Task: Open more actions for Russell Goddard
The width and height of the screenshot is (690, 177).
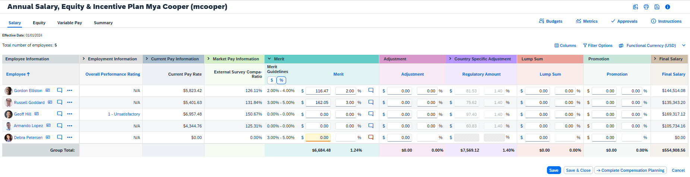Action: coord(70,102)
